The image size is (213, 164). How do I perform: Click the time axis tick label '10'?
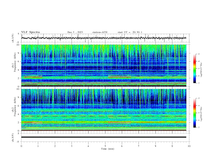click(x=189, y=146)
